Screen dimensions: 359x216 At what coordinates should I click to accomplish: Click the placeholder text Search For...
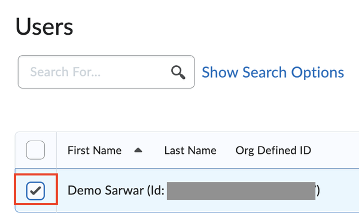[x=65, y=72]
